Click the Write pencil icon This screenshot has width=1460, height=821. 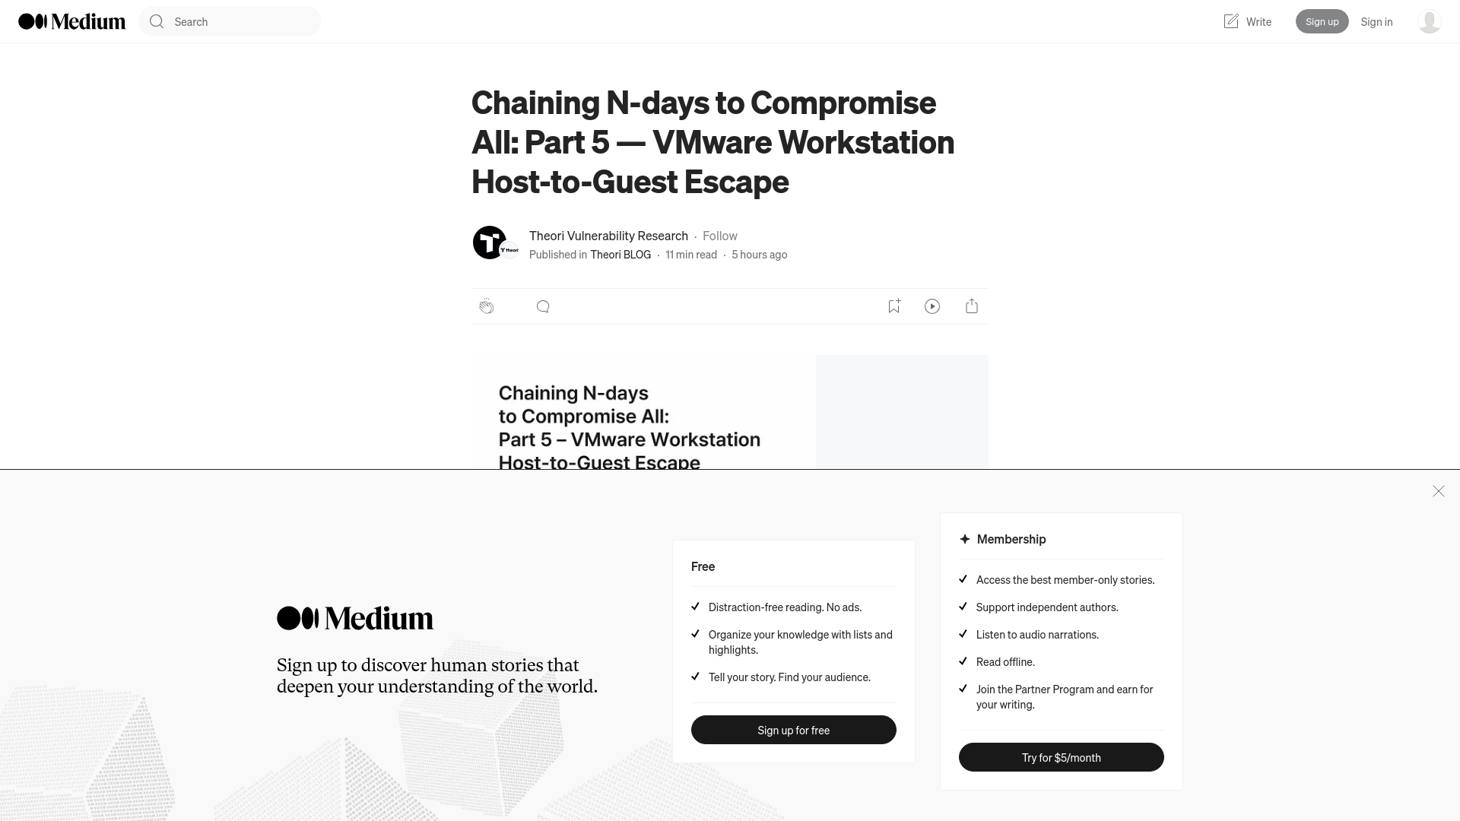click(1230, 21)
